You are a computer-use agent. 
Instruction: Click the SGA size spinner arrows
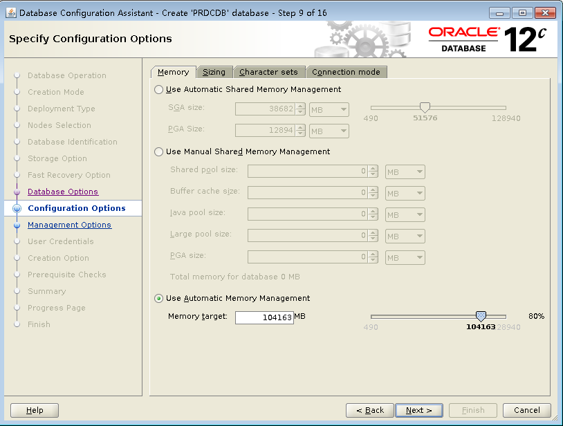click(301, 109)
